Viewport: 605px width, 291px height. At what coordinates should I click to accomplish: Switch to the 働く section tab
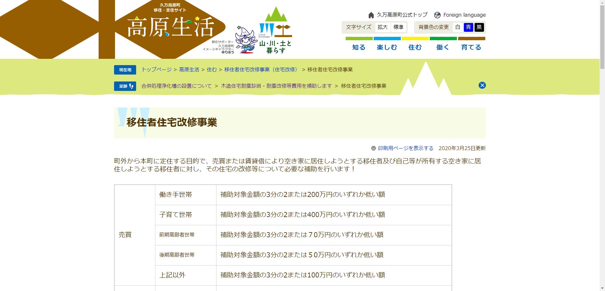(442, 47)
